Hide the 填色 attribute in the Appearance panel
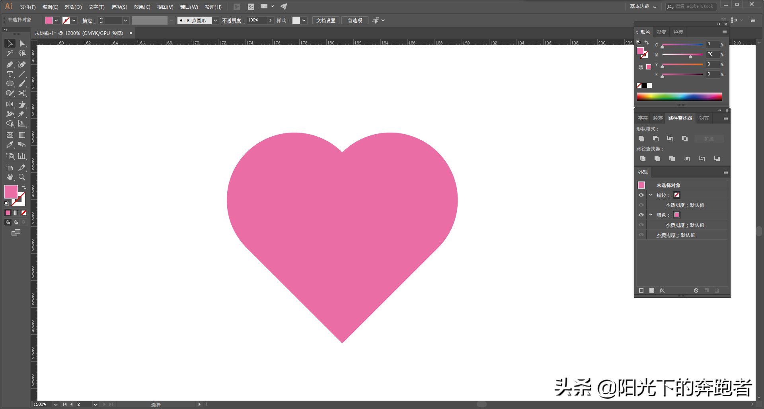This screenshot has width=764, height=409. (x=641, y=215)
